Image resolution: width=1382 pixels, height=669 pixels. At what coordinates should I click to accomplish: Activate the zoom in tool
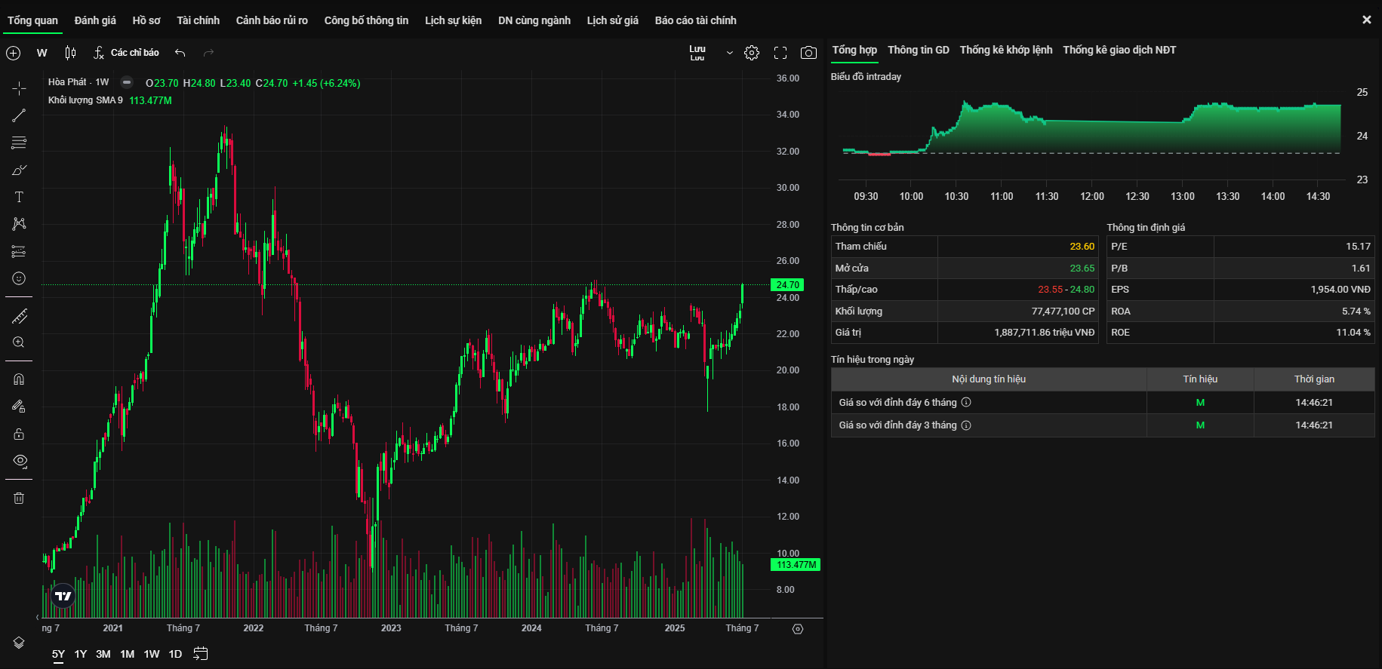[19, 342]
